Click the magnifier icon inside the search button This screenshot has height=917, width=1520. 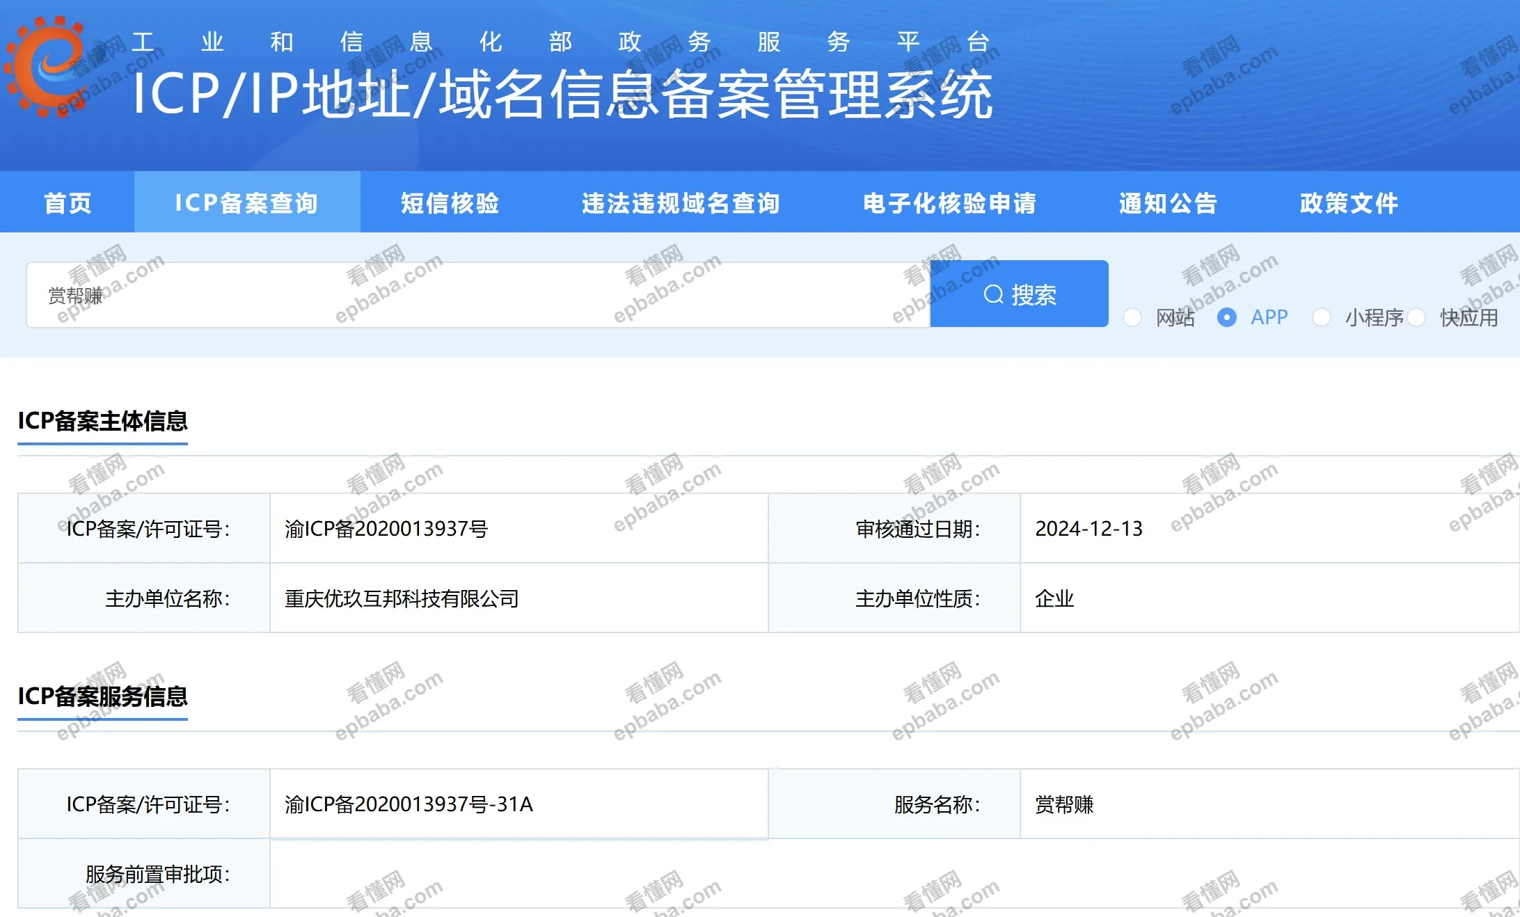tap(994, 294)
